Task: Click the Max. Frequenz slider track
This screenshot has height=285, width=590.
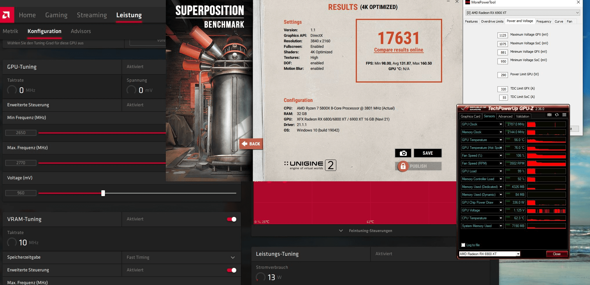Action: click(x=102, y=163)
